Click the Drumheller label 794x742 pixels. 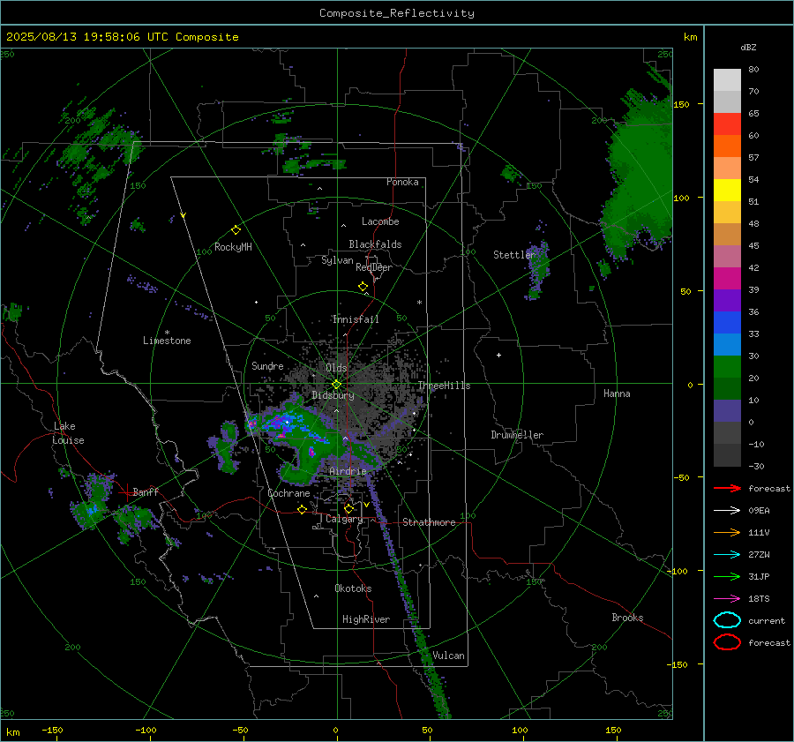pyautogui.click(x=517, y=435)
